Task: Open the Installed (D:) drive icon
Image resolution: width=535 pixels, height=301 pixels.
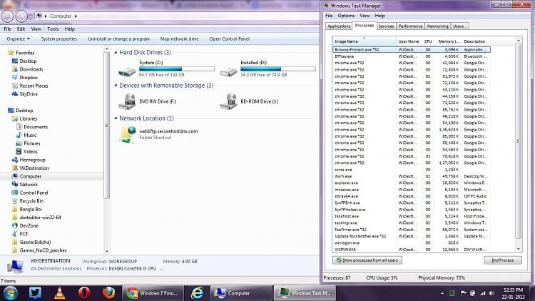Action: [x=228, y=71]
